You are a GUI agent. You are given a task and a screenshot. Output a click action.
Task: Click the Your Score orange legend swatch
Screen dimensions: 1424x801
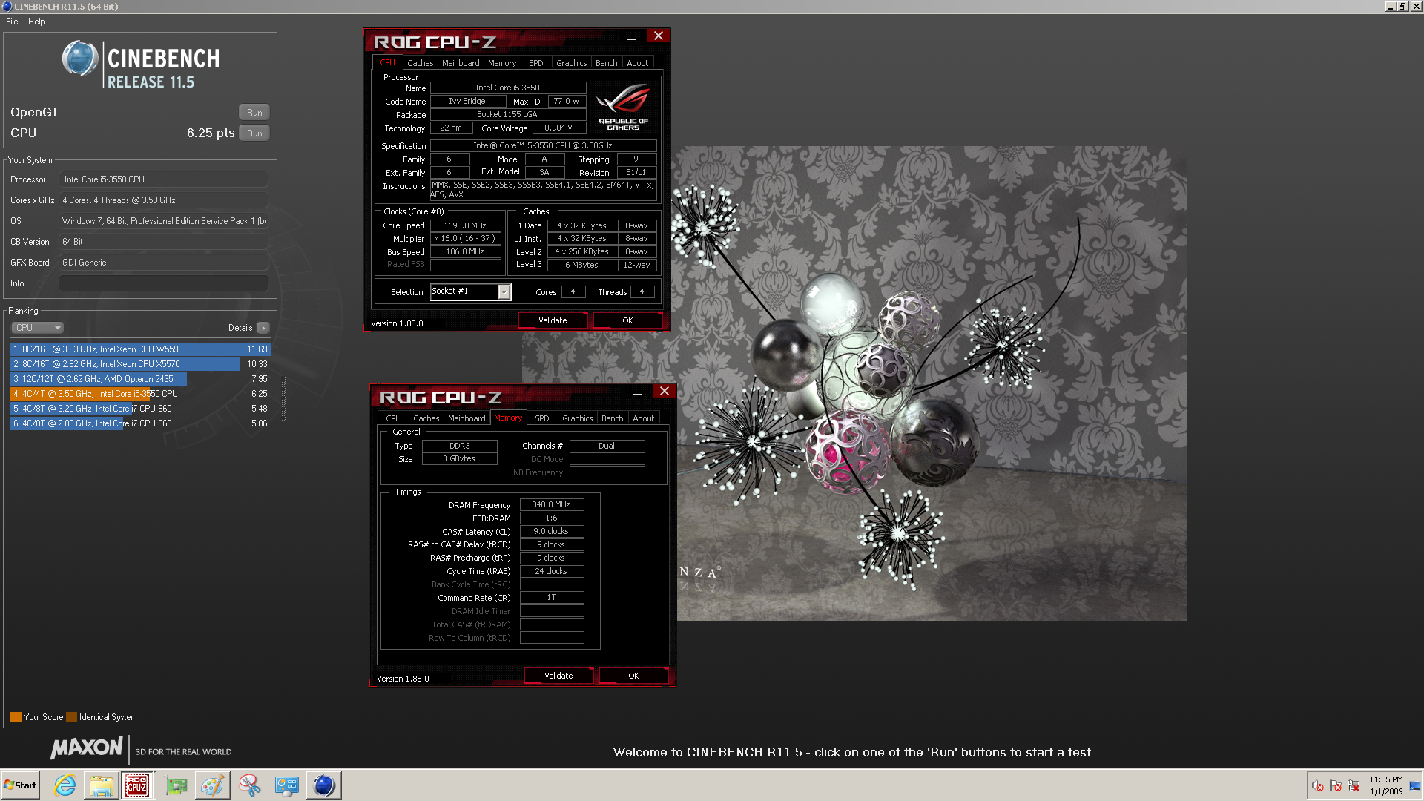tap(16, 717)
